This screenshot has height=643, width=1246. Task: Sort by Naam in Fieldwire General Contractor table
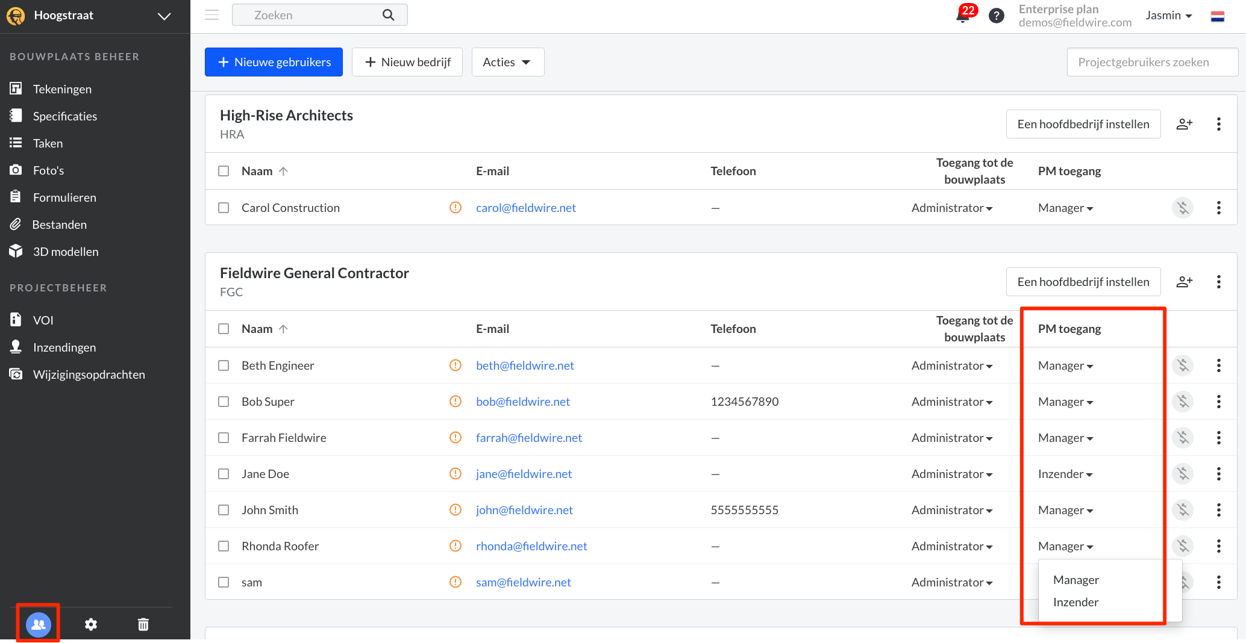(265, 329)
